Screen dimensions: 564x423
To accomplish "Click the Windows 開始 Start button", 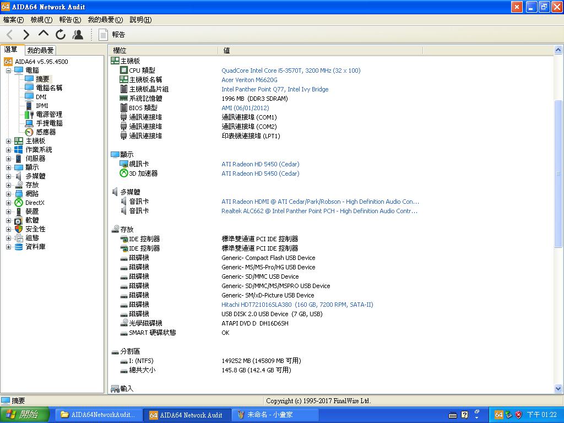I will (24, 415).
